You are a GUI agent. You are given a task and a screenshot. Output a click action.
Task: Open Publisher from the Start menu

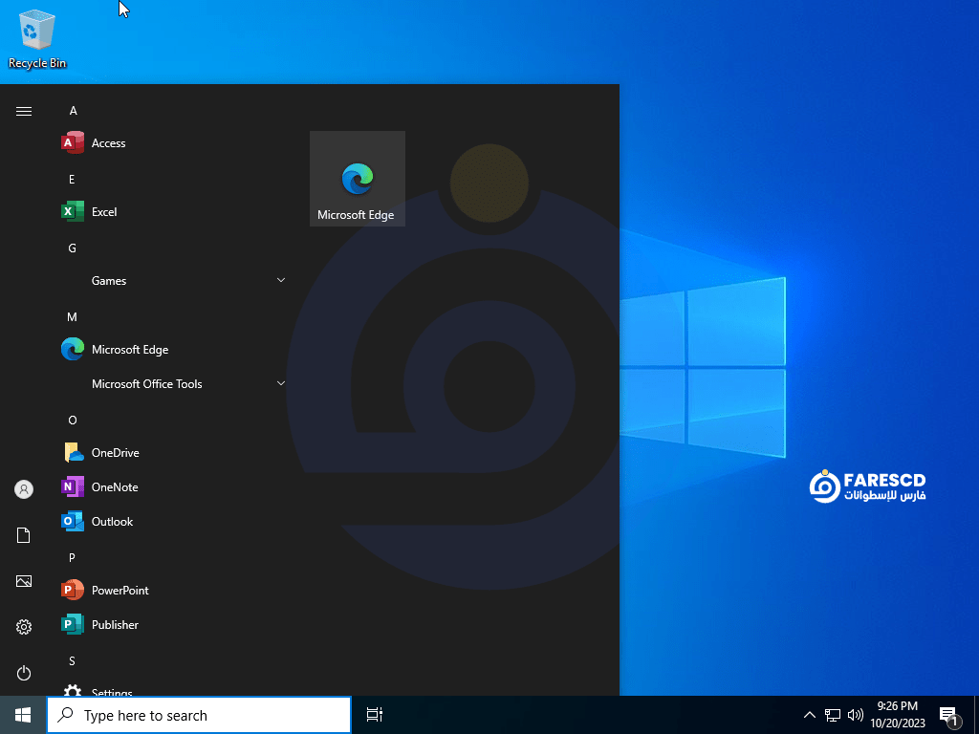tap(115, 624)
